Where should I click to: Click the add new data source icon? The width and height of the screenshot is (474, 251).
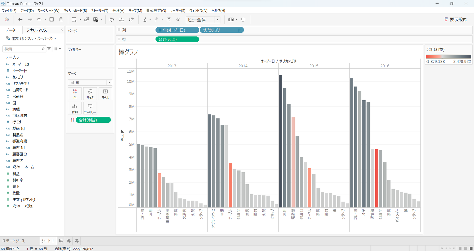tap(61, 20)
